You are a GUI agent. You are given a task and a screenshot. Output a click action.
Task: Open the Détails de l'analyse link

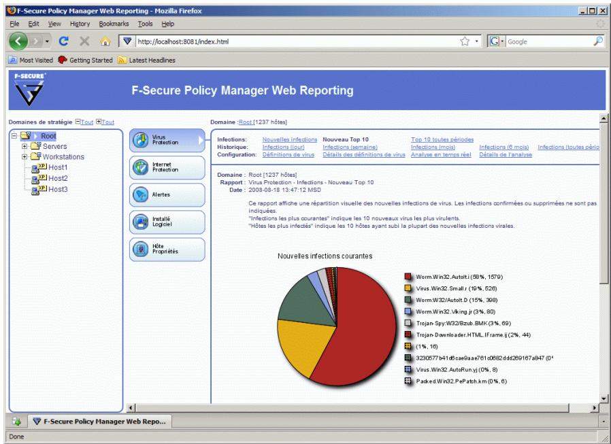(506, 154)
